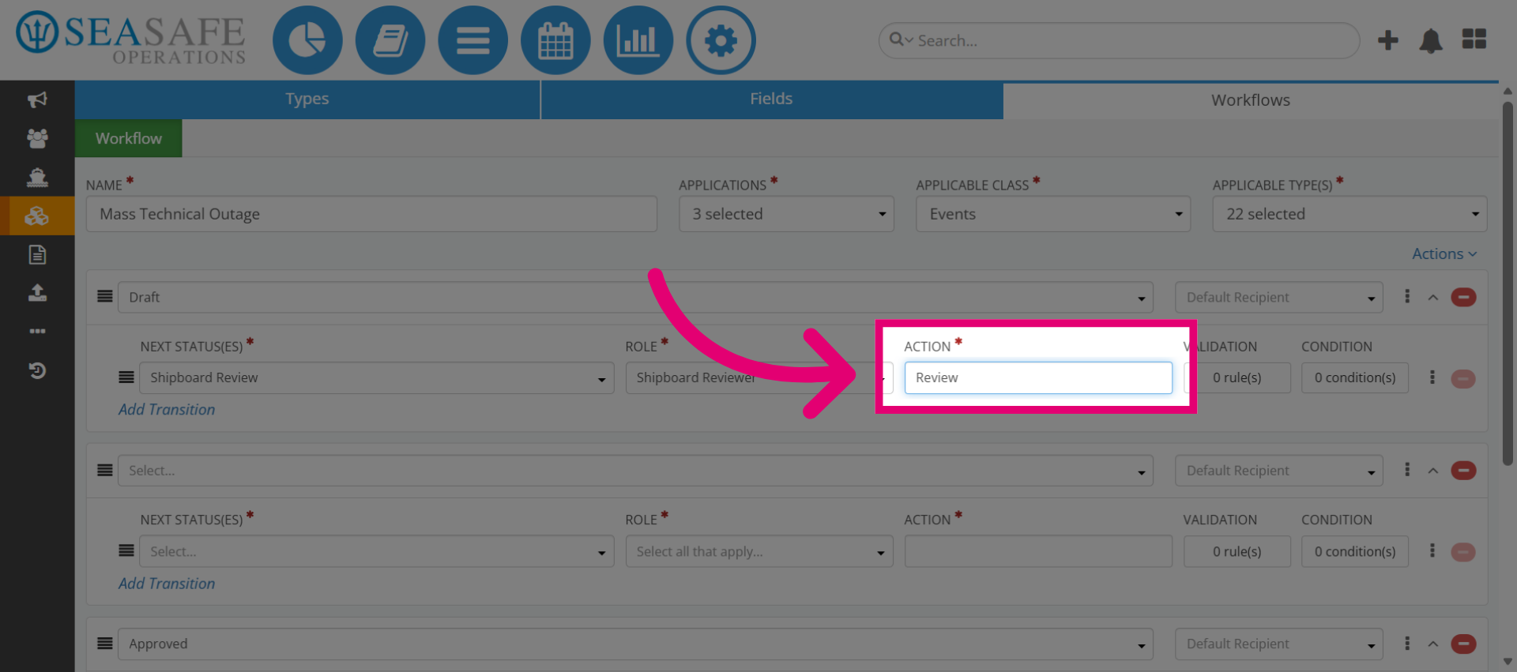1517x672 pixels.
Task: Open the Draft status dropdown
Action: pos(635,298)
